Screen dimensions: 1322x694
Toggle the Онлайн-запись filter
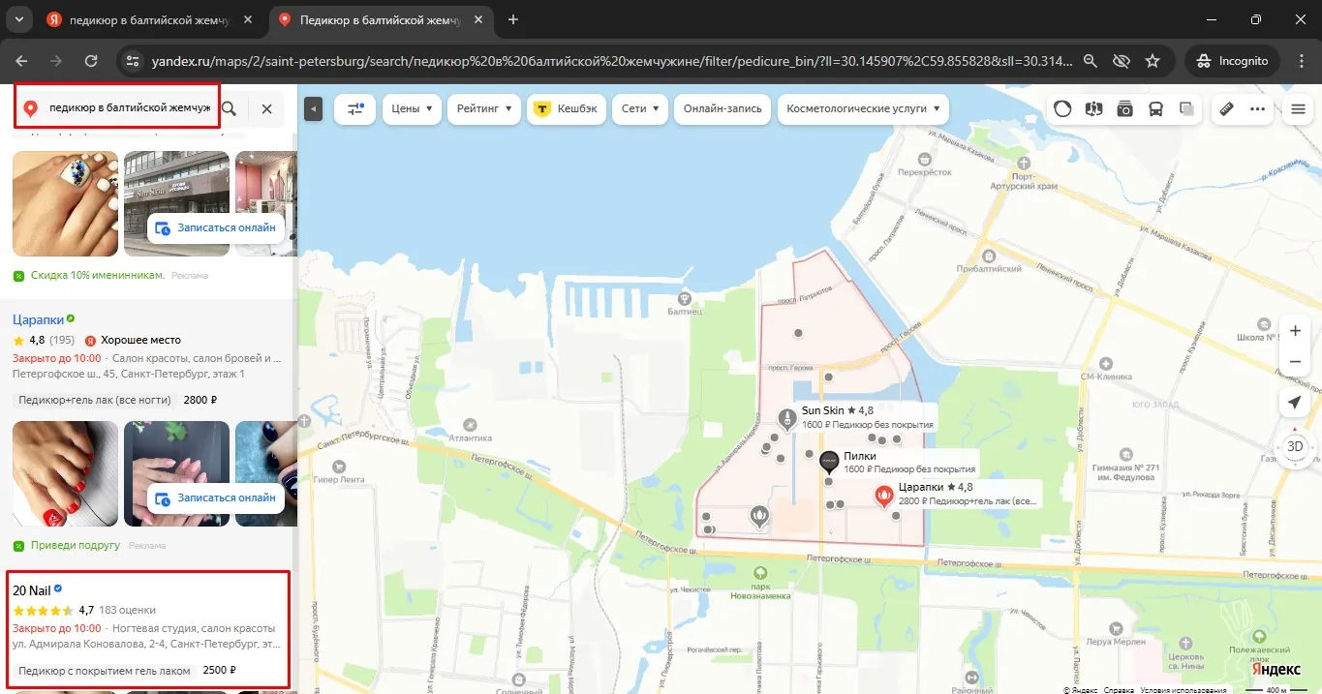click(x=722, y=109)
